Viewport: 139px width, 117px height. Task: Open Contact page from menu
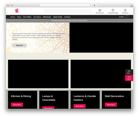(67, 17)
